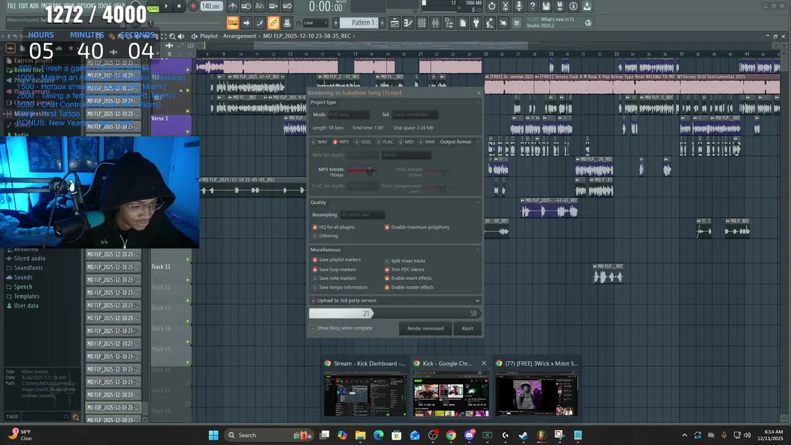Toggle the Song mode indicator
The width and height of the screenshot is (791, 445).
(153, 9)
